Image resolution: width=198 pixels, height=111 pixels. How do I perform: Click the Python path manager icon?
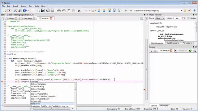coord(20,10)
